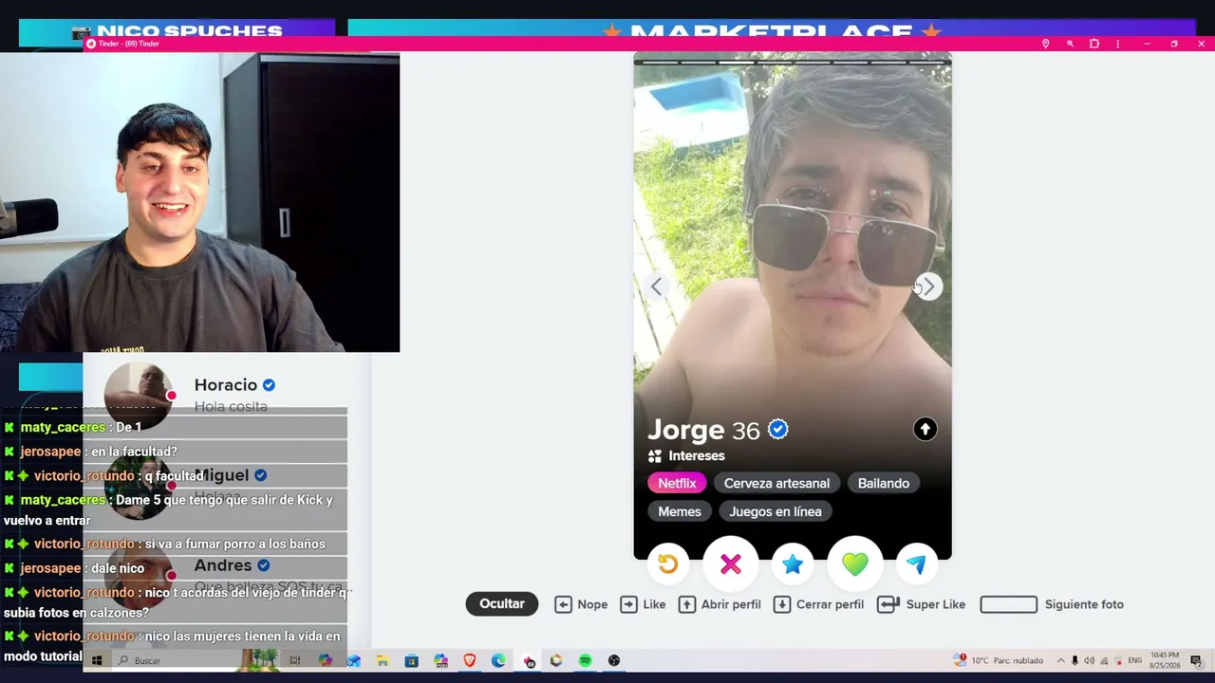Click the pink X Nope button
Viewport: 1215px width, 683px height.
pos(730,564)
